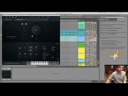The image size is (128, 96).
Task: Open the first settings dropdown in plugin panel
Action: 55,47
